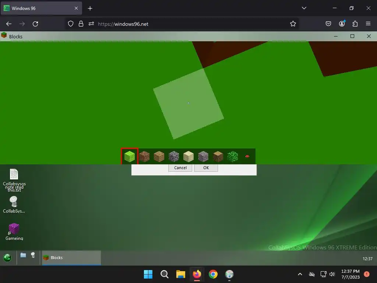Viewport: 377px width, 283px height.
Task: Select the leaves block in hotbar
Action: click(x=233, y=156)
